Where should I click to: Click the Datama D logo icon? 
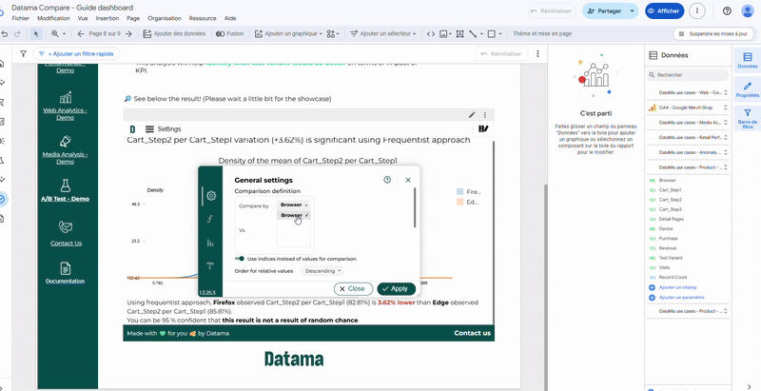tap(132, 129)
